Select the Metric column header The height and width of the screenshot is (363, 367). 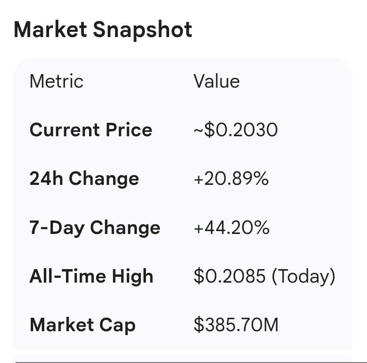(x=56, y=81)
